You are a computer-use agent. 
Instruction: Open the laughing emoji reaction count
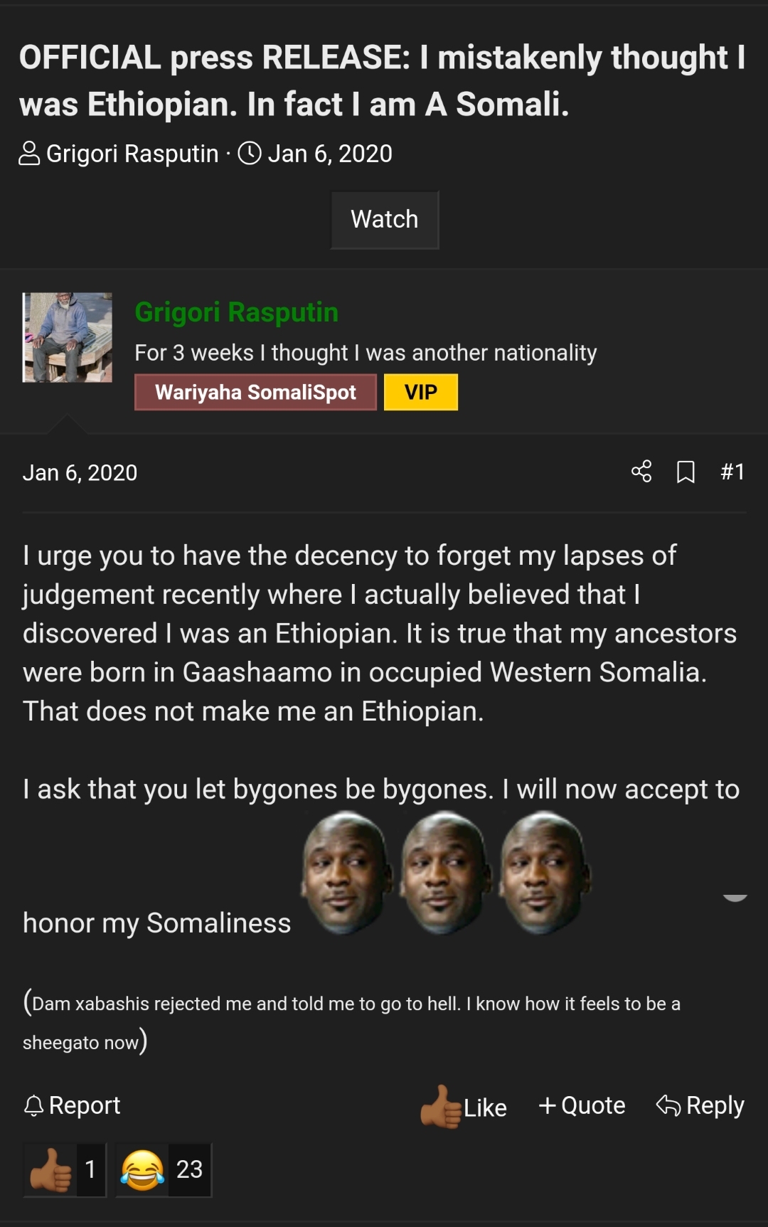click(164, 1170)
